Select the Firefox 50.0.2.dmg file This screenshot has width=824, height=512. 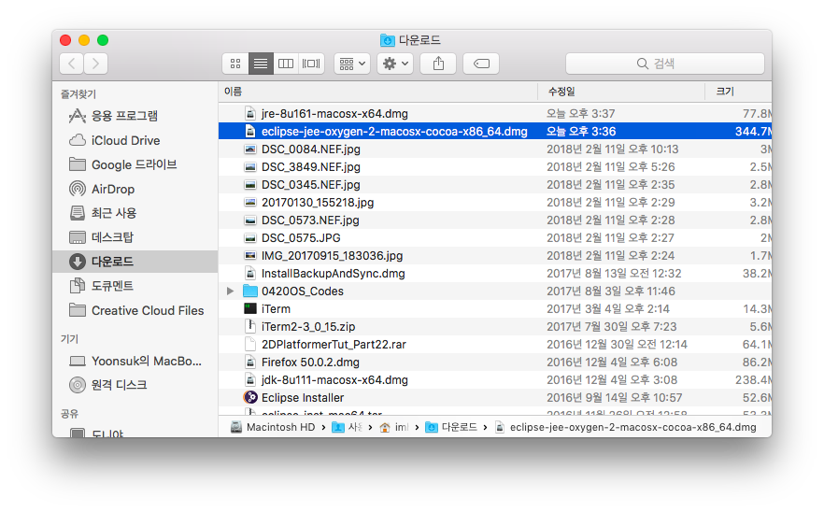coord(495,363)
